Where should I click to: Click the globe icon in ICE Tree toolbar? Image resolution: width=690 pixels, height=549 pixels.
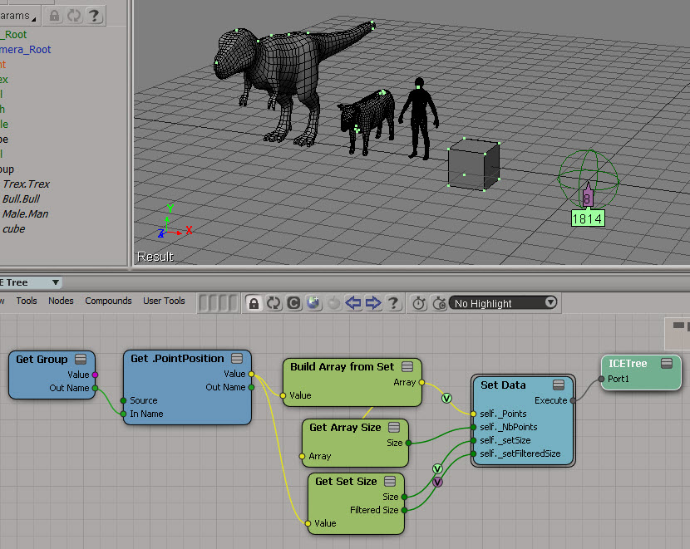pyautogui.click(x=313, y=303)
